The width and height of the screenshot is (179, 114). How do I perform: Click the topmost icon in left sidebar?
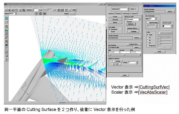(6, 18)
